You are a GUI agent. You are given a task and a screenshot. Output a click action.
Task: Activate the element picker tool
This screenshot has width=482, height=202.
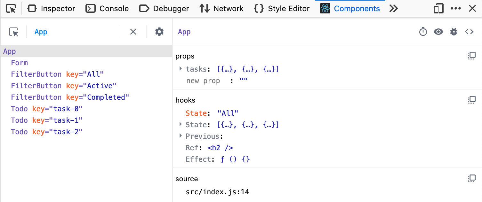[14, 32]
